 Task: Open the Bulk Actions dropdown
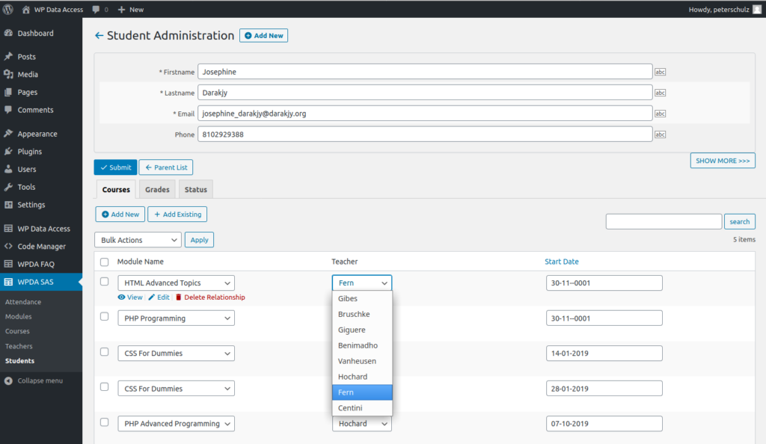point(138,240)
